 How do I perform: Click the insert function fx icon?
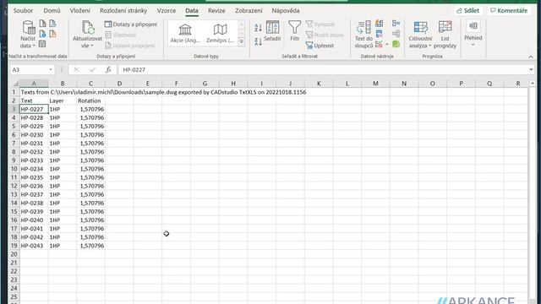[108, 69]
